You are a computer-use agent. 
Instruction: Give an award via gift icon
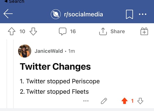[x=144, y=31]
